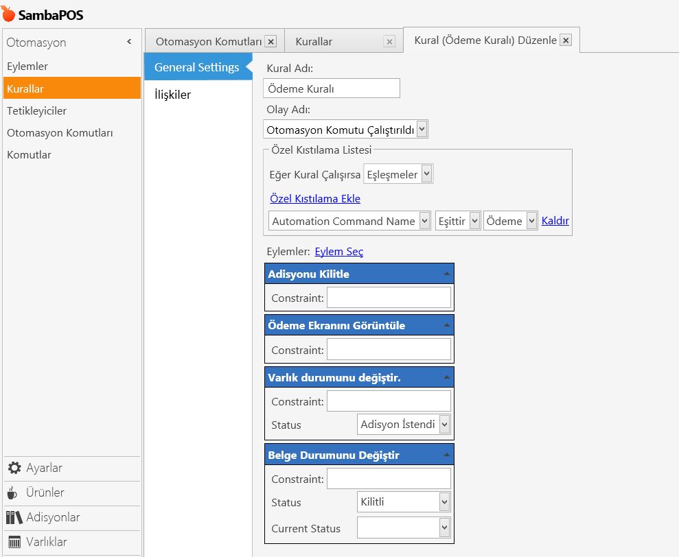Remove constraint with the Kaldır link
The image size is (679, 557).
coord(555,221)
